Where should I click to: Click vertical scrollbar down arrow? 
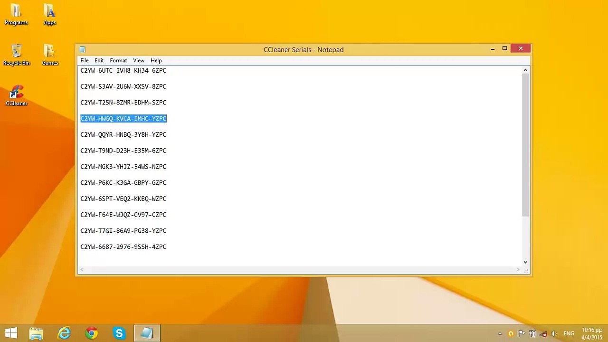pos(525,262)
